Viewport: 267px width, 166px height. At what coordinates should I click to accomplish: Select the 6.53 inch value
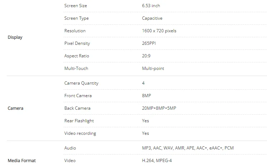click(x=151, y=6)
